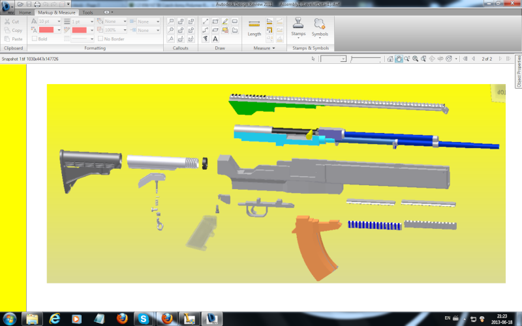
Task: Open the Symbols dropdown
Action: click(x=320, y=27)
